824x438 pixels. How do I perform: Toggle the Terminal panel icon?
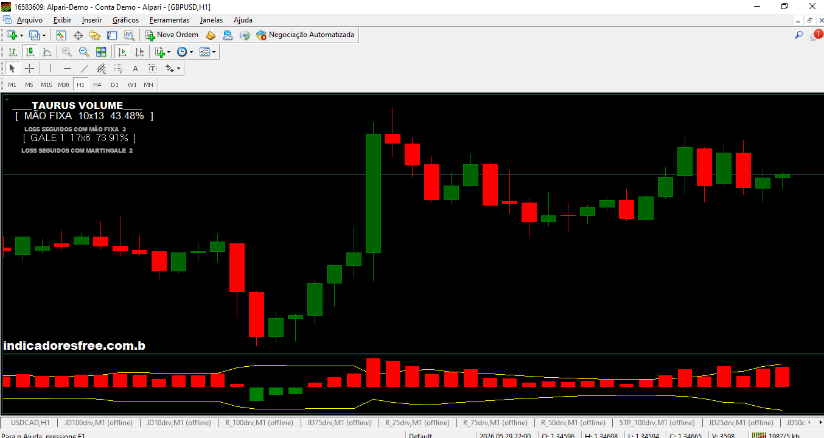click(x=112, y=35)
